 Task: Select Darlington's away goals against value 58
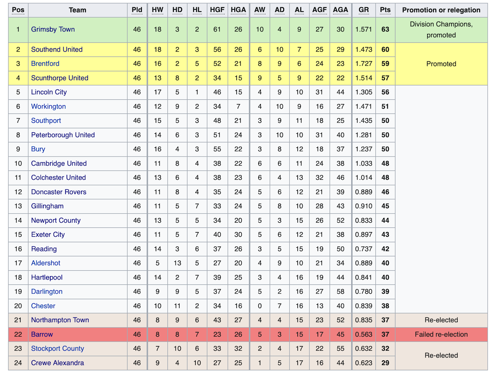pos(340,292)
